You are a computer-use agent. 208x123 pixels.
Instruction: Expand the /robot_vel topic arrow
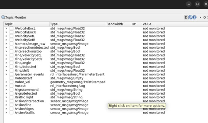pos(6,82)
